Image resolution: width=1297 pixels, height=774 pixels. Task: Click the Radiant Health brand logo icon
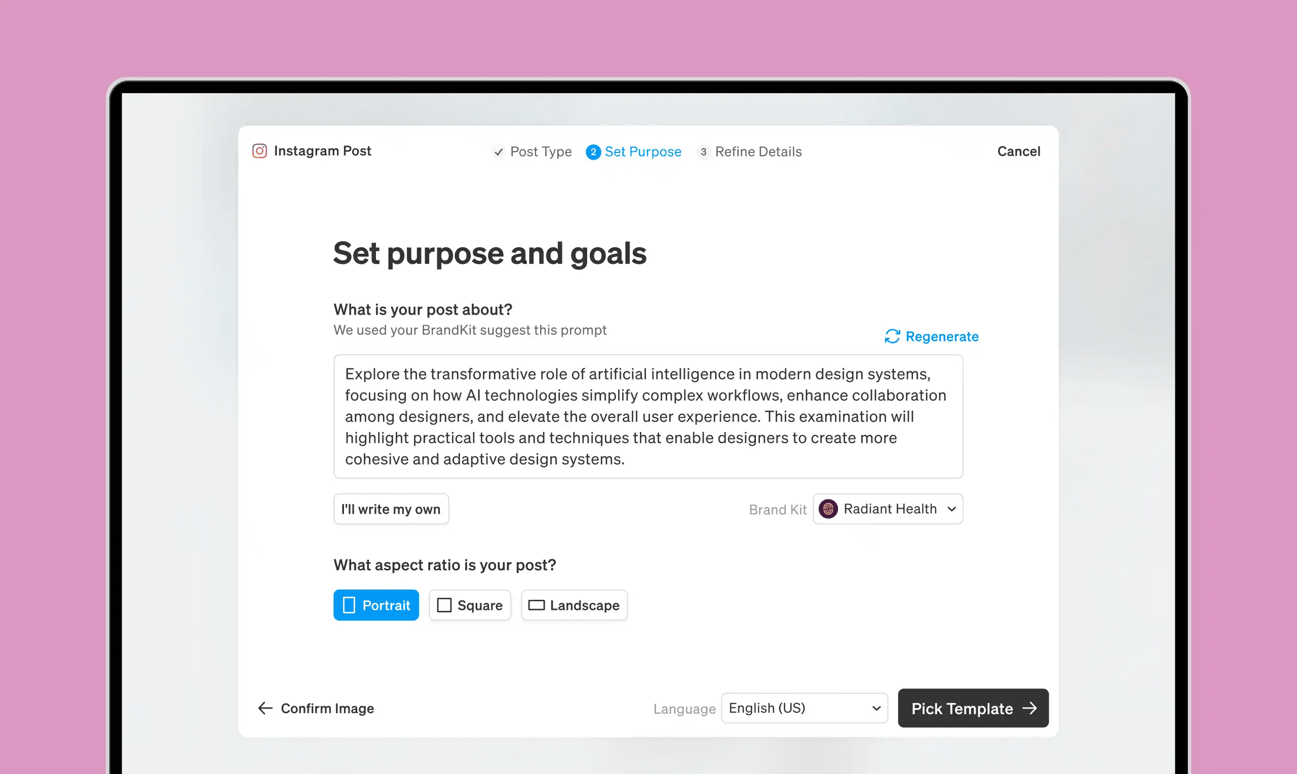(x=828, y=509)
